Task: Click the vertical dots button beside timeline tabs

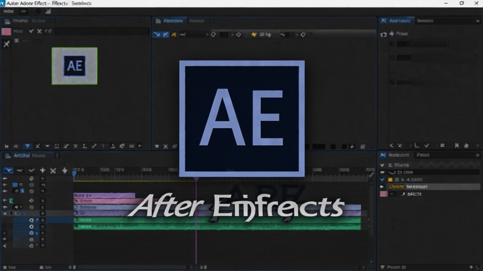Action: [x=57, y=156]
